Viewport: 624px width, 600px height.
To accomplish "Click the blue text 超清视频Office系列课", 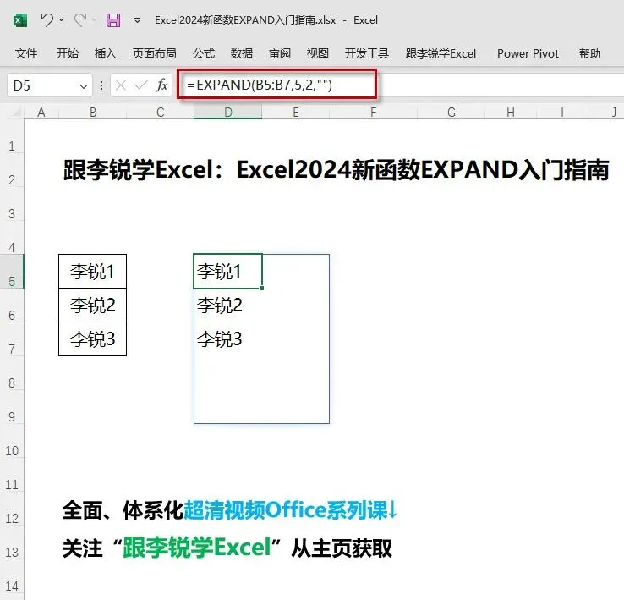I will click(x=285, y=510).
